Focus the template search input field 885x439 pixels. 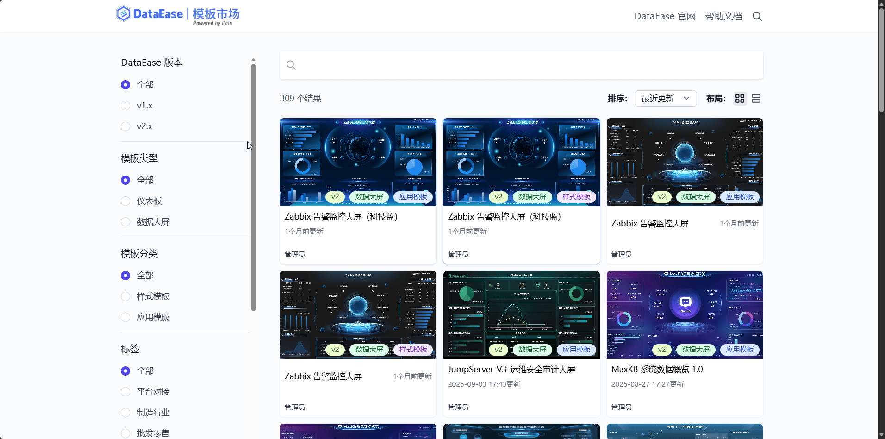pyautogui.click(x=521, y=65)
